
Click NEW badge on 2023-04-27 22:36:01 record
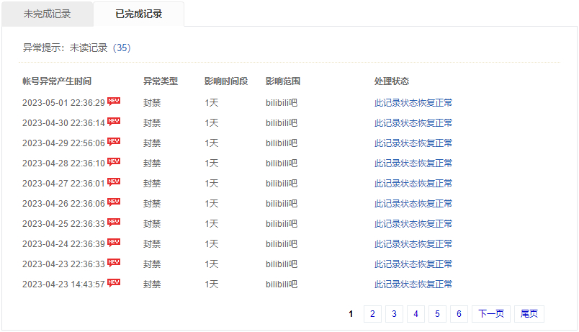tap(114, 182)
